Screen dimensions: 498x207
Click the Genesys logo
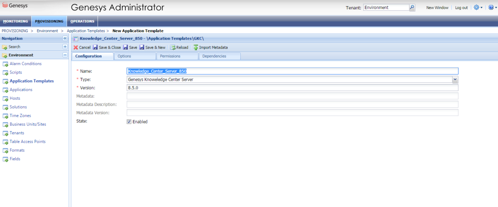coord(16,5)
